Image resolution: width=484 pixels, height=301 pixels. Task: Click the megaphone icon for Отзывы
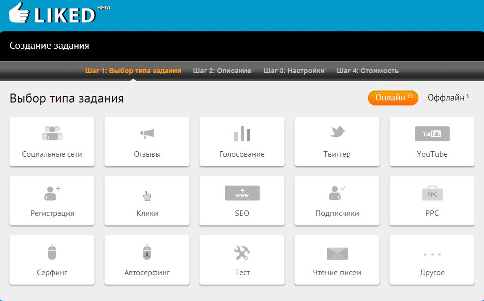[147, 134]
